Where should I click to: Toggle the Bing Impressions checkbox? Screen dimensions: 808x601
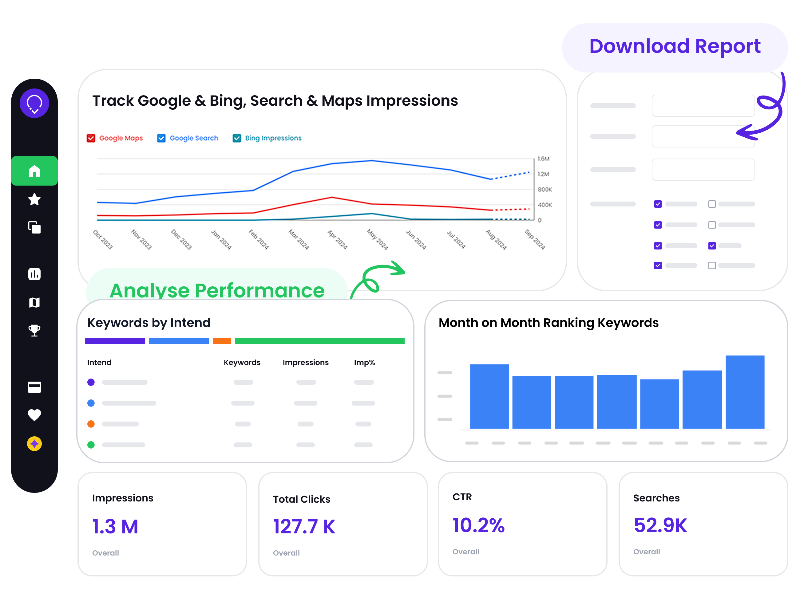pyautogui.click(x=236, y=138)
